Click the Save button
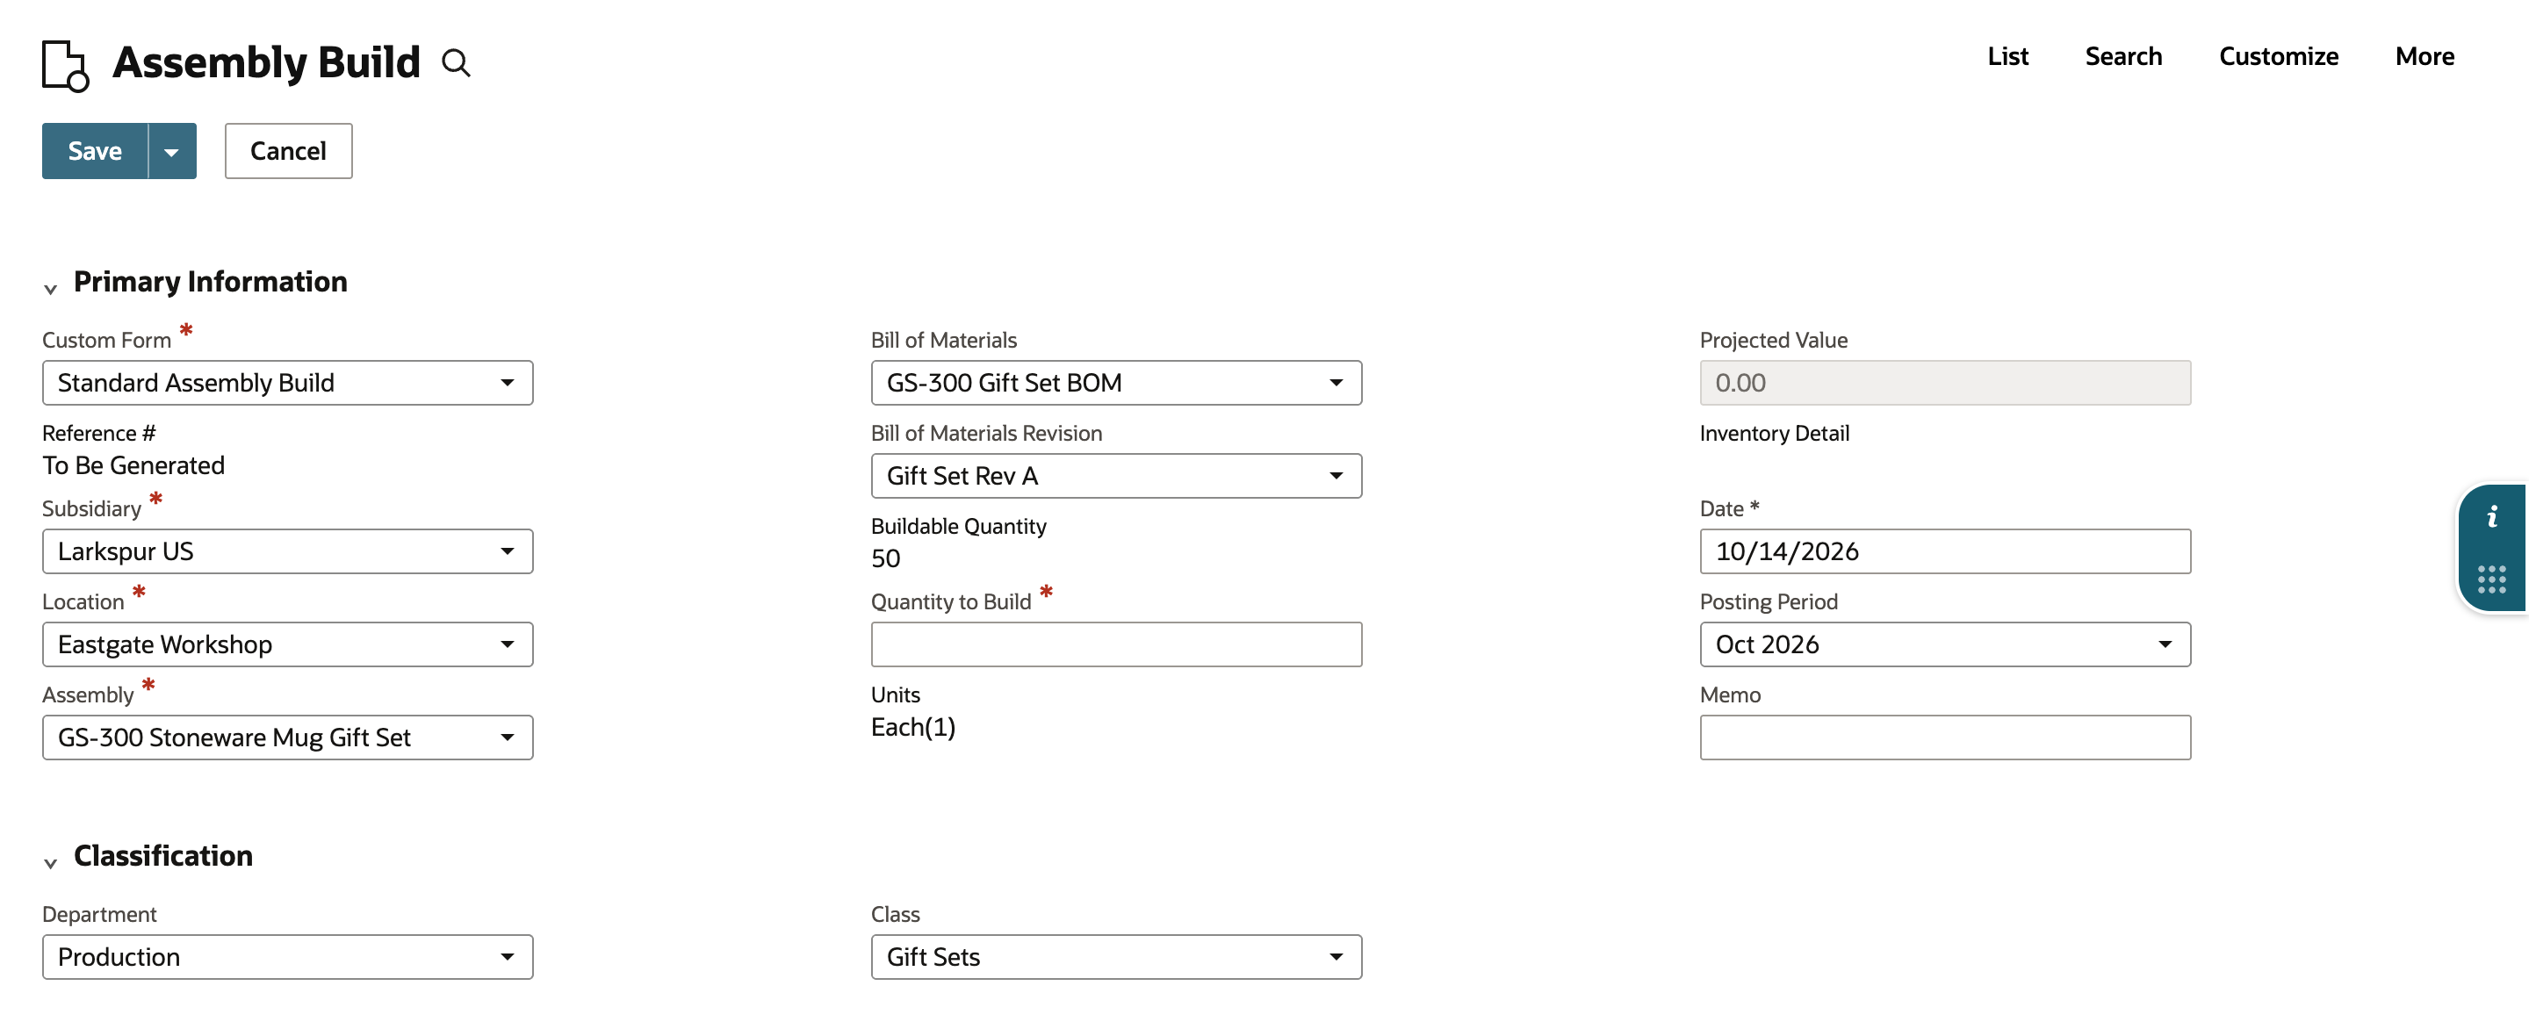This screenshot has height=1029, width=2529. tap(95, 151)
